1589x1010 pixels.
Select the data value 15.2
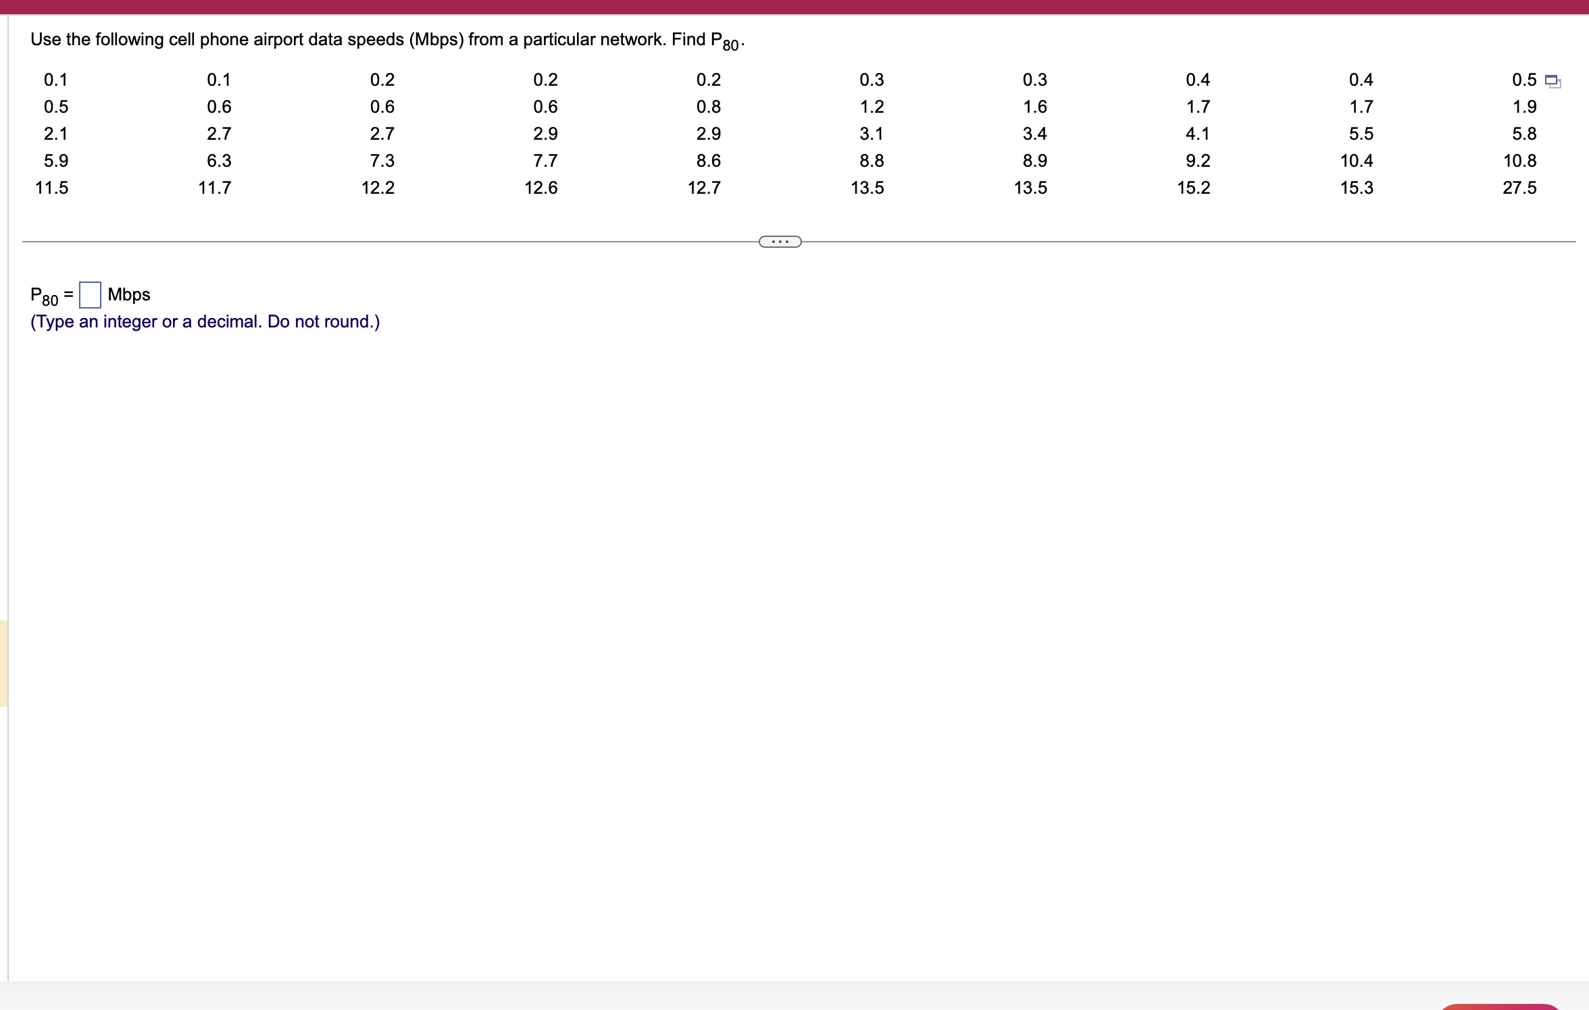click(1193, 188)
